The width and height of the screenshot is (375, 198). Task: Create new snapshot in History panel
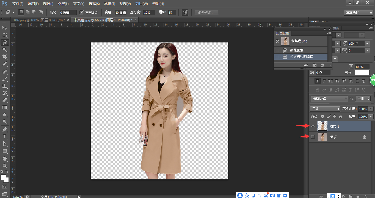[315, 65]
